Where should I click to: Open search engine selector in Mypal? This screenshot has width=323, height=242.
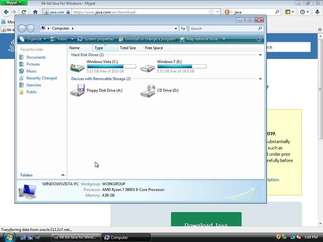(228, 12)
